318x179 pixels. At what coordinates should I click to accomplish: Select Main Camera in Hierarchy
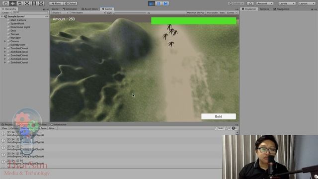coord(18,20)
